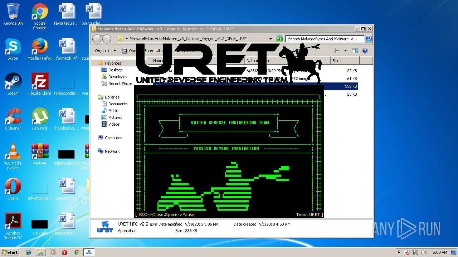Launch the FileZilla Client desktop icon
The width and height of the screenshot is (458, 257).
coord(40,84)
